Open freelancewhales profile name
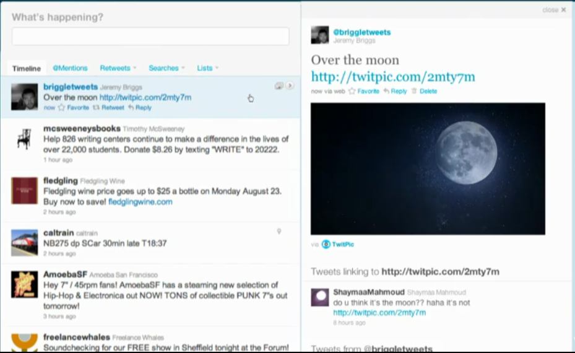 pyautogui.click(x=77, y=337)
